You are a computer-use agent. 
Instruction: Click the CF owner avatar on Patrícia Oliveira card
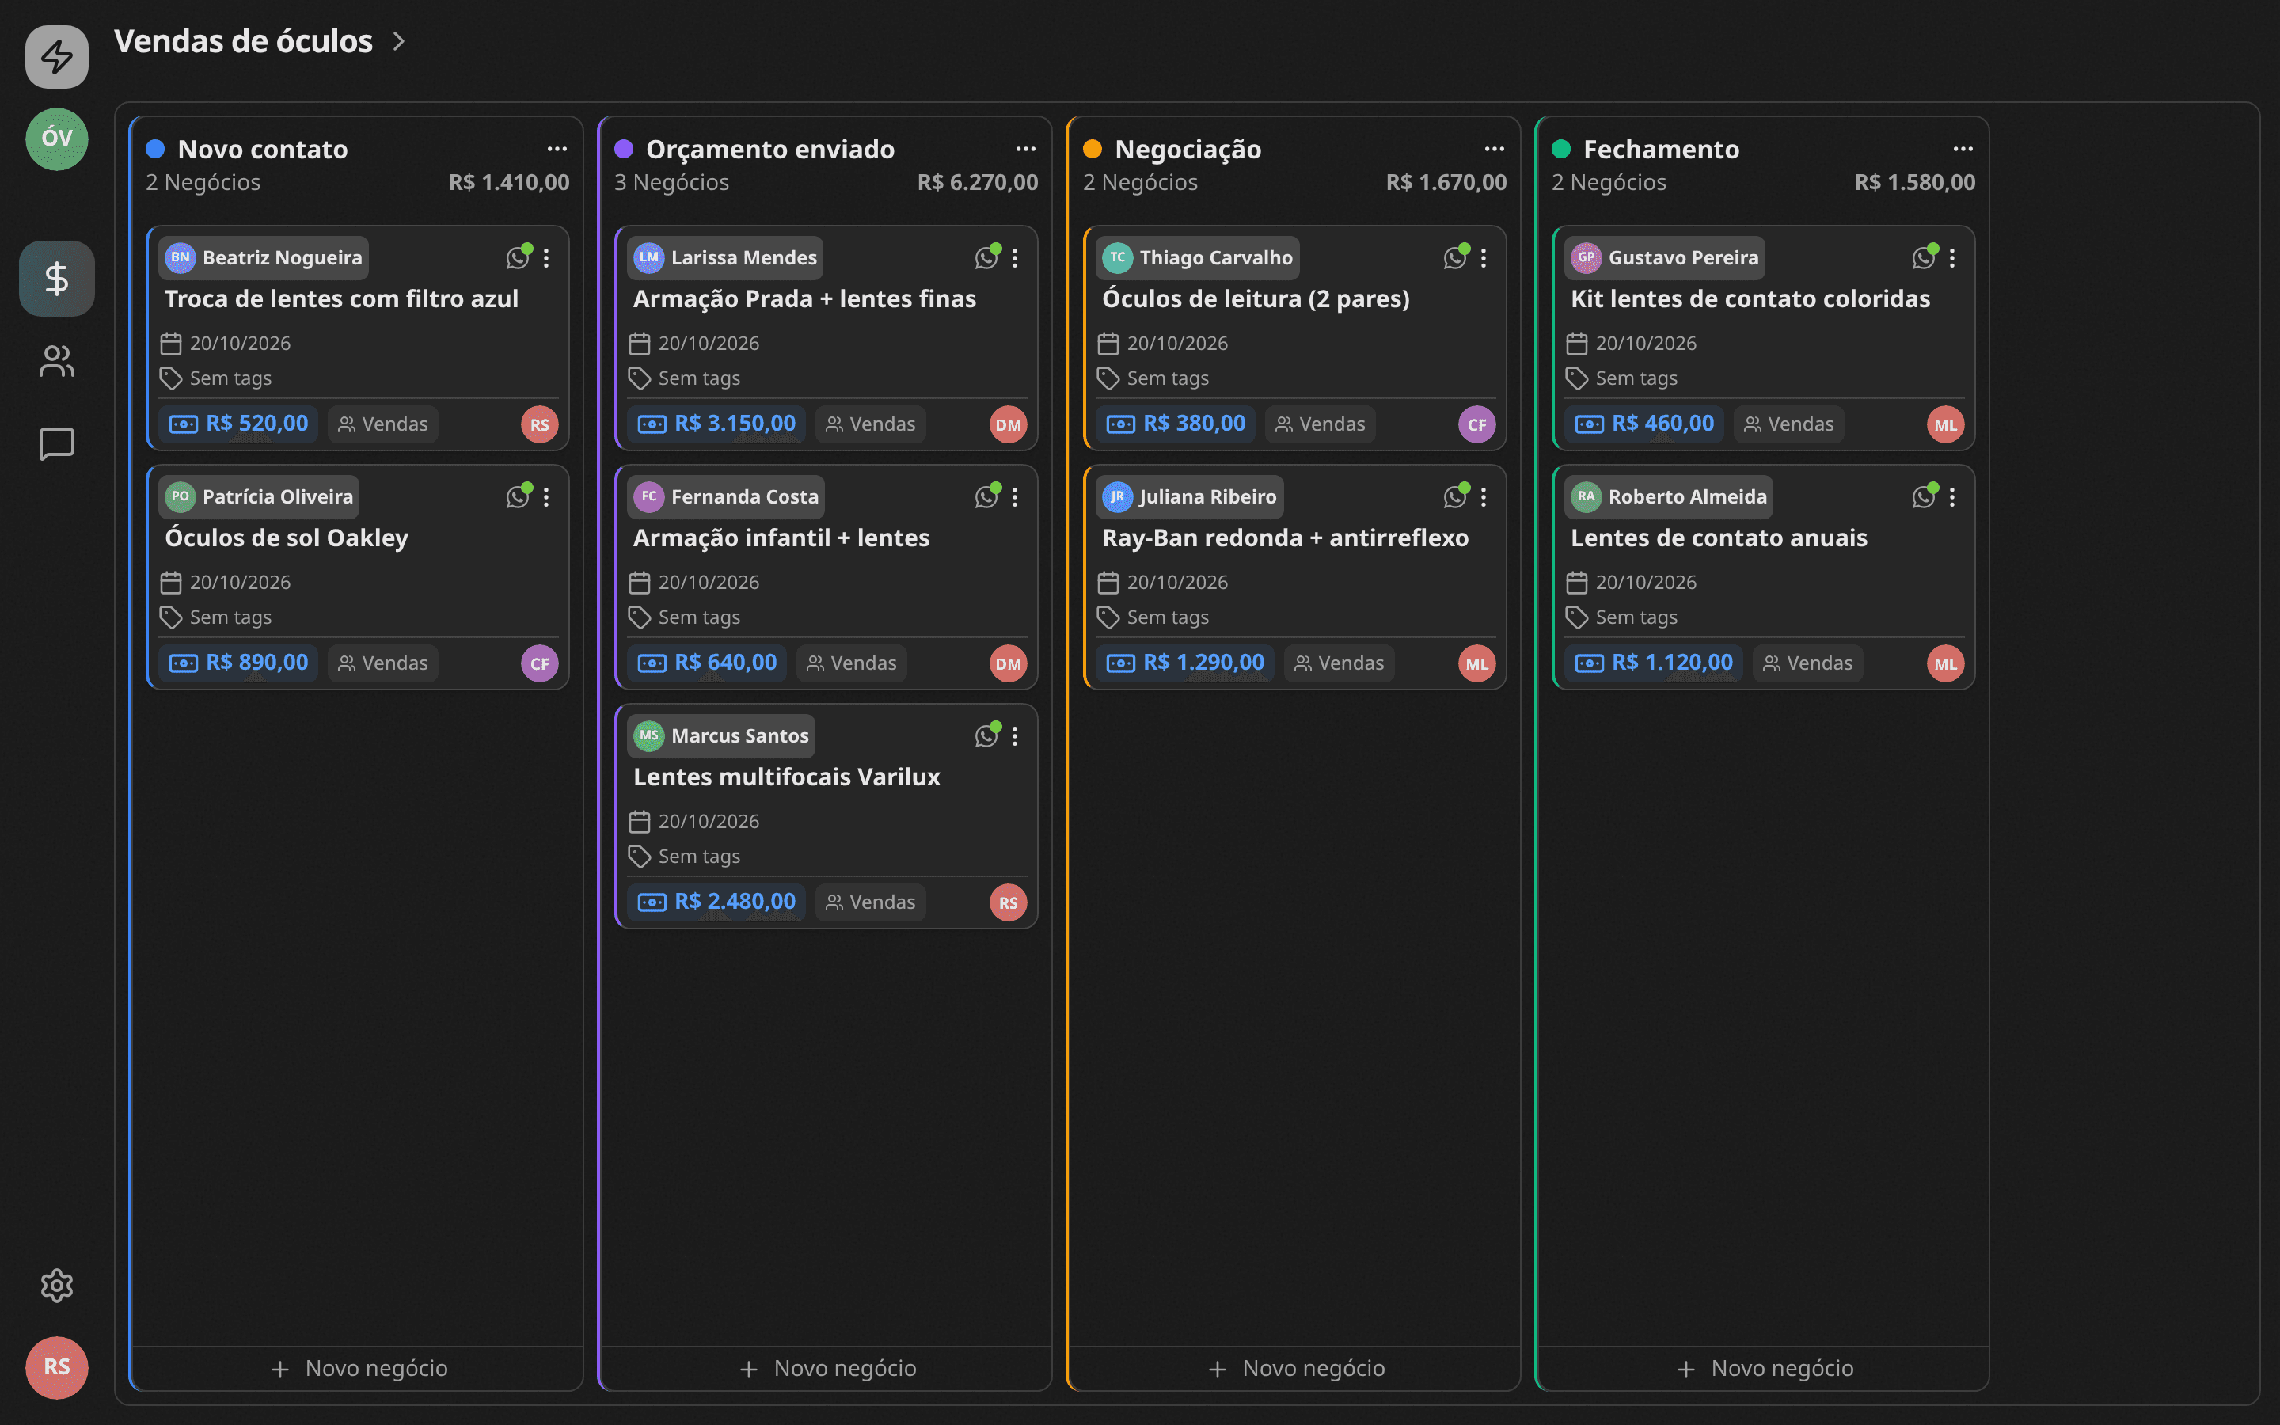point(540,663)
